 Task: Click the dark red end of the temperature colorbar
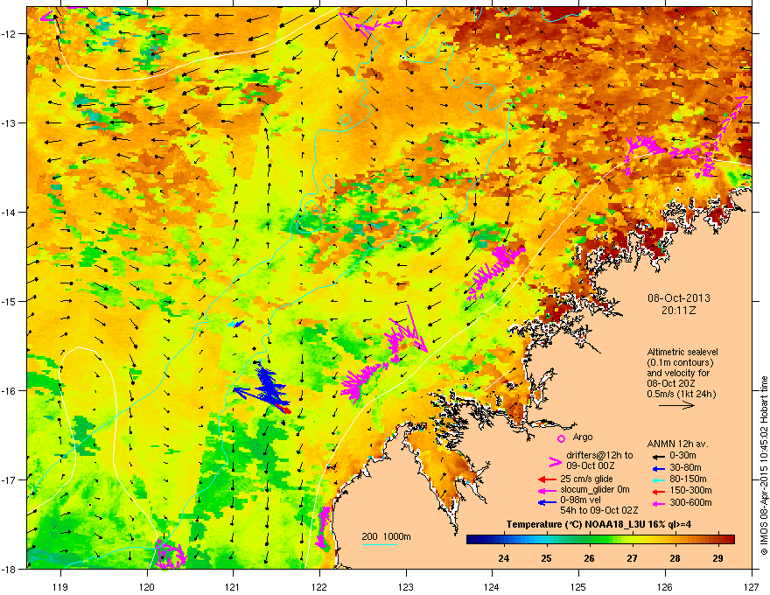click(x=729, y=539)
